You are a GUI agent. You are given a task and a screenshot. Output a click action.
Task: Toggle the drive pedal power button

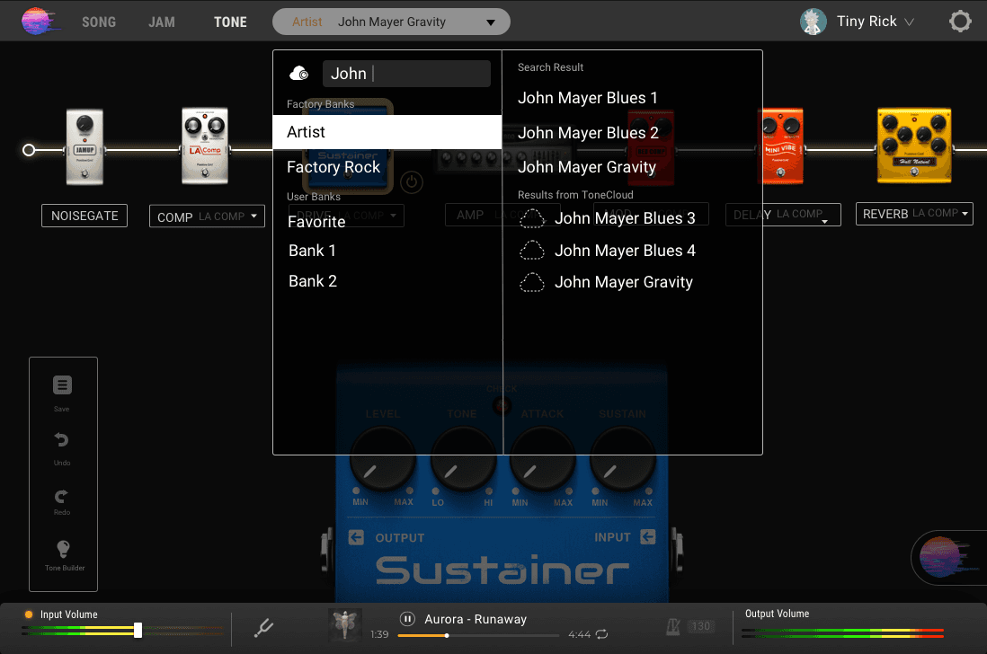click(412, 182)
